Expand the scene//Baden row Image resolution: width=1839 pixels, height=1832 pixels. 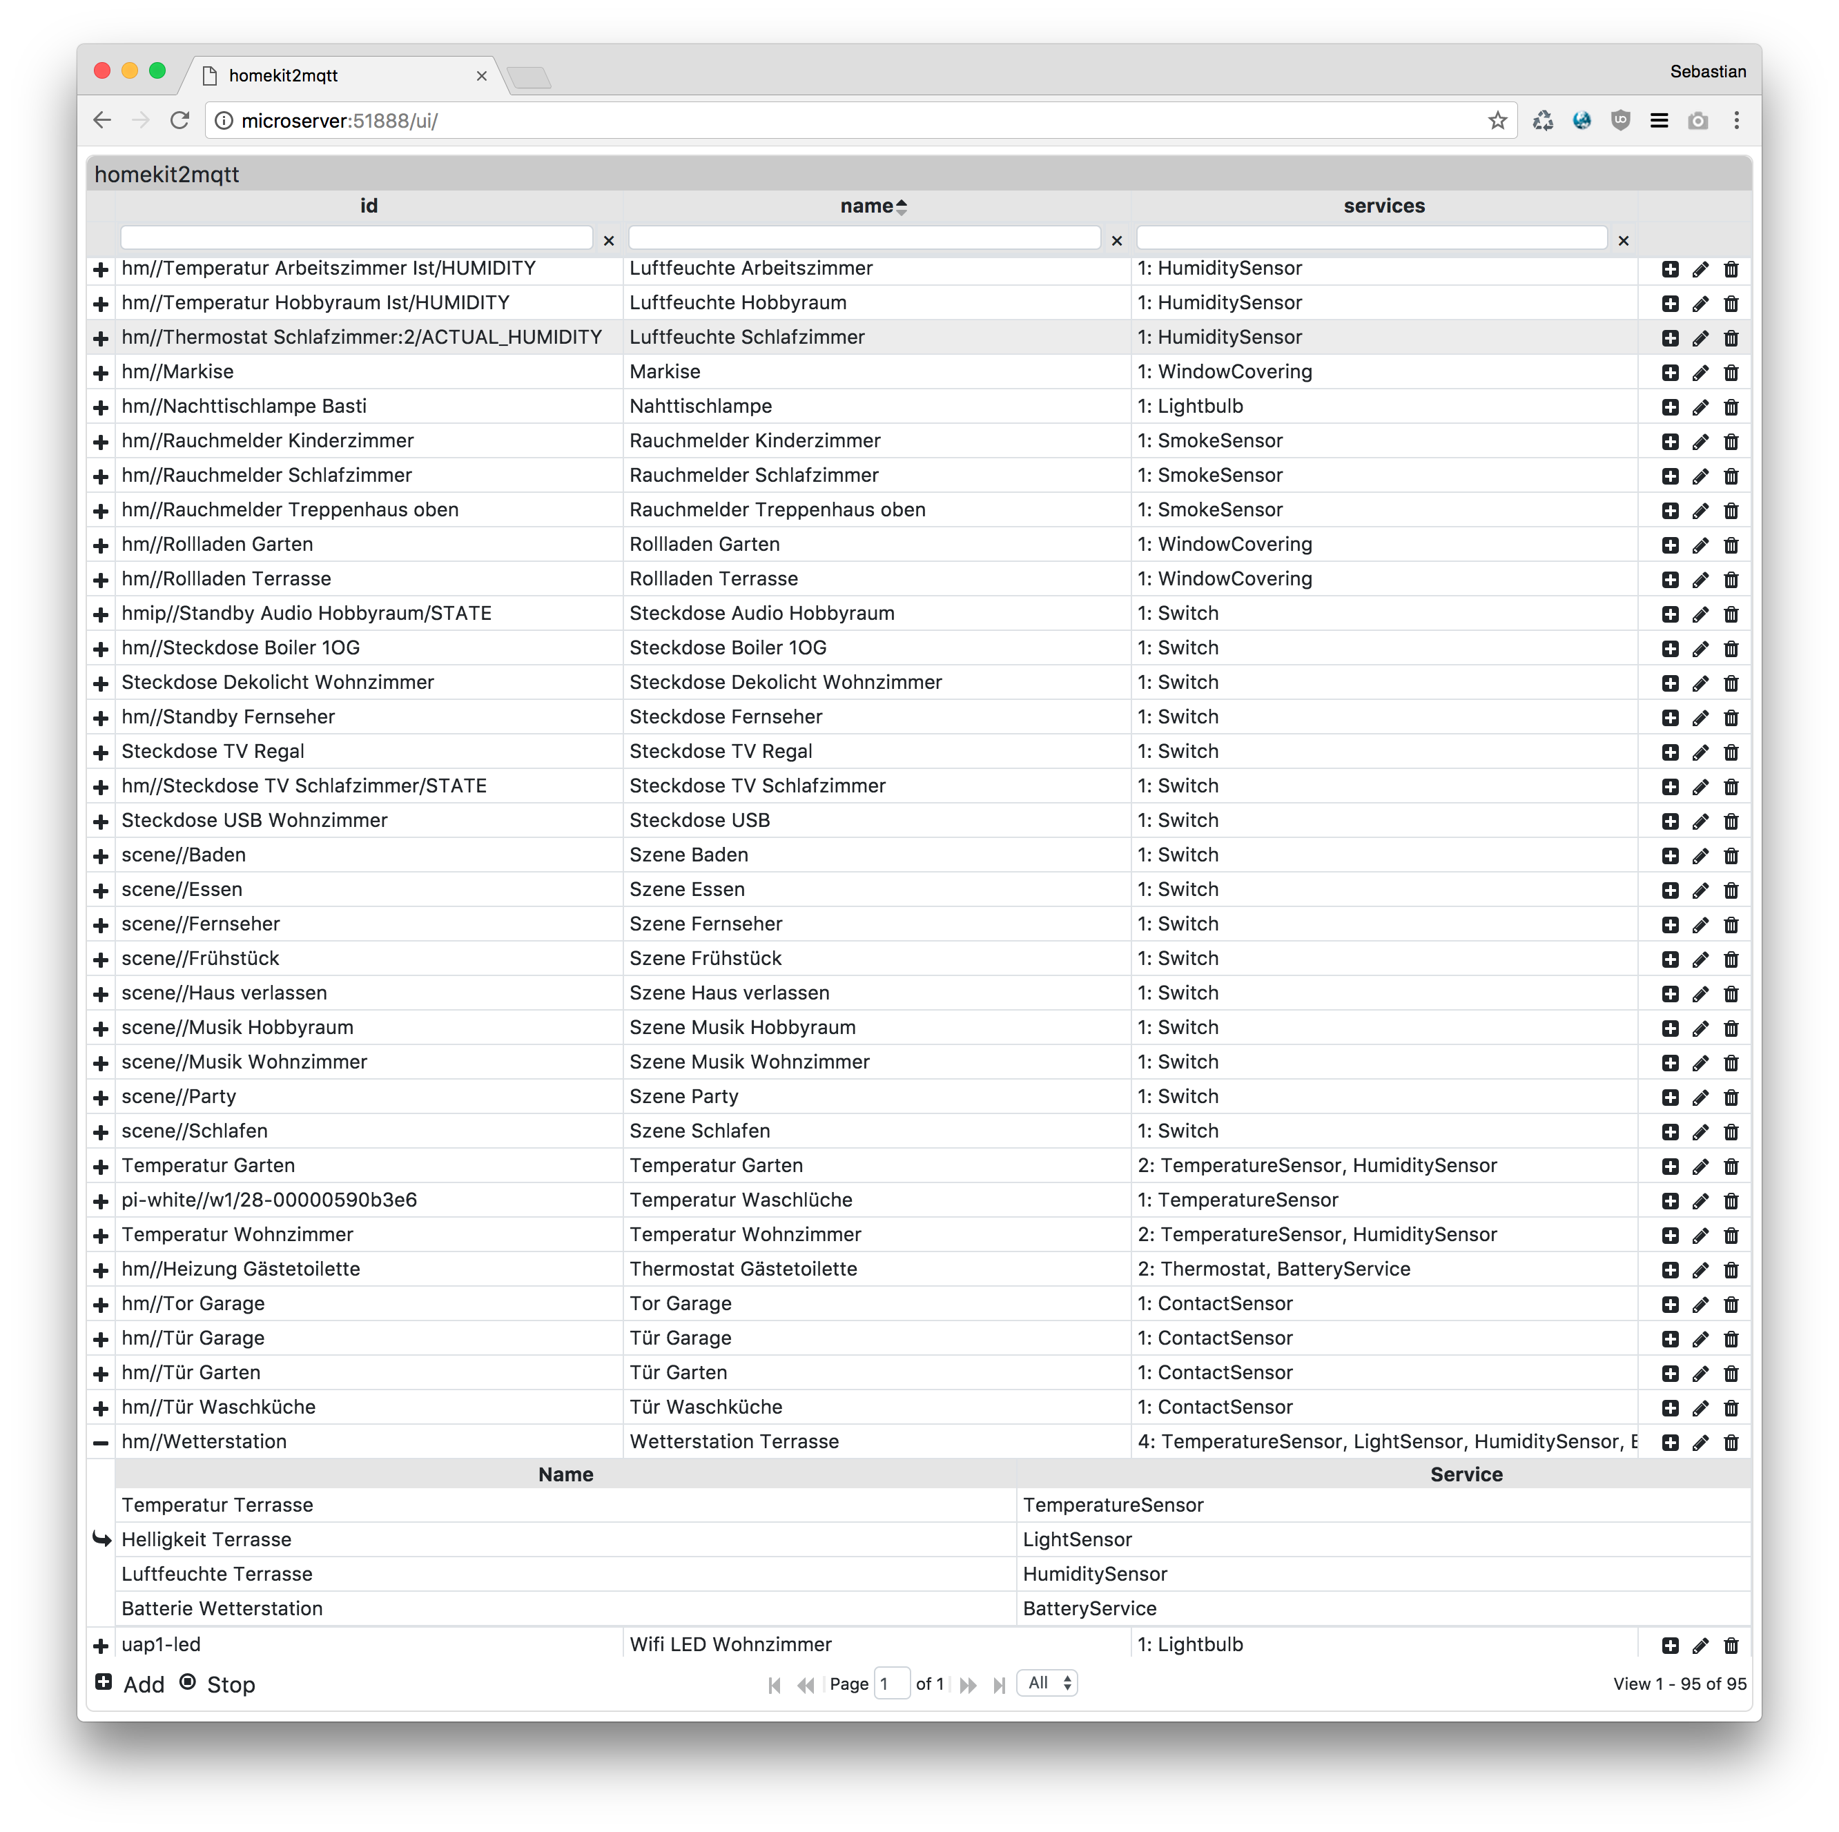(101, 857)
